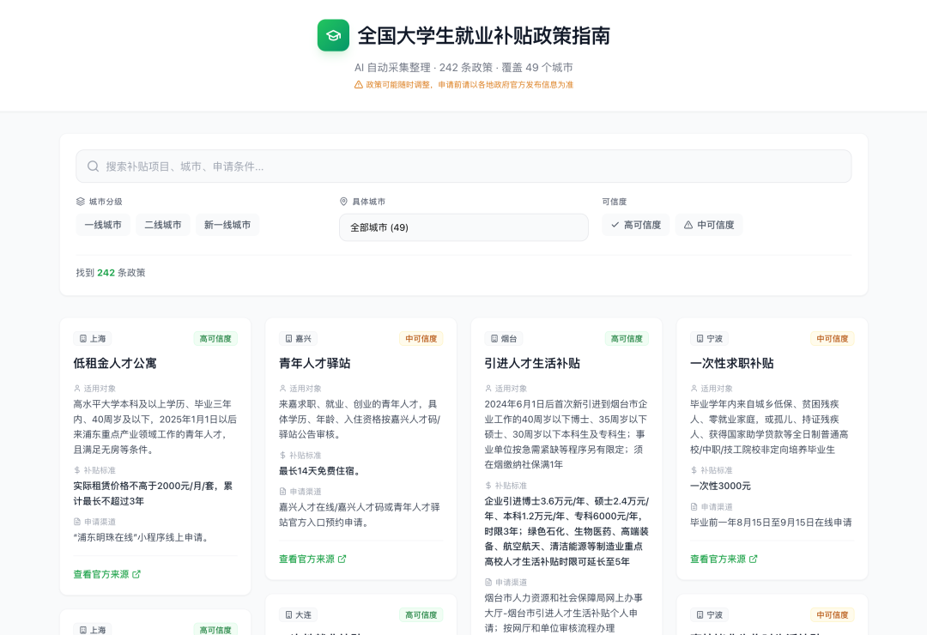The height and width of the screenshot is (635, 927).
Task: Click the 低租金人才公寓 card title
Action: (115, 363)
